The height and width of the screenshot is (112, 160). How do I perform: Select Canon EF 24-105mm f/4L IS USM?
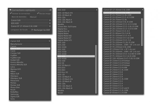[118, 22]
